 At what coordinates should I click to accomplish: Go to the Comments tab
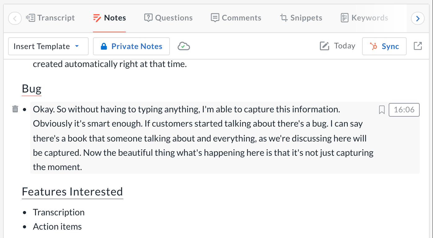(236, 18)
